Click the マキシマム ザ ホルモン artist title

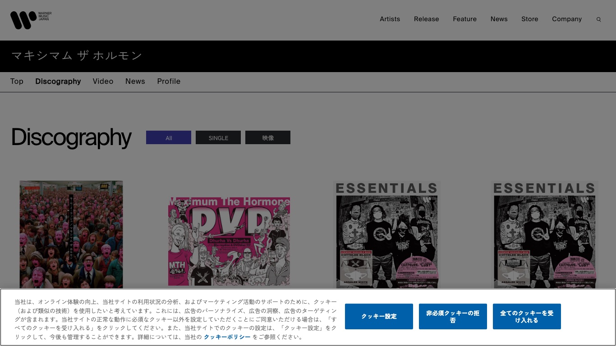point(77,56)
